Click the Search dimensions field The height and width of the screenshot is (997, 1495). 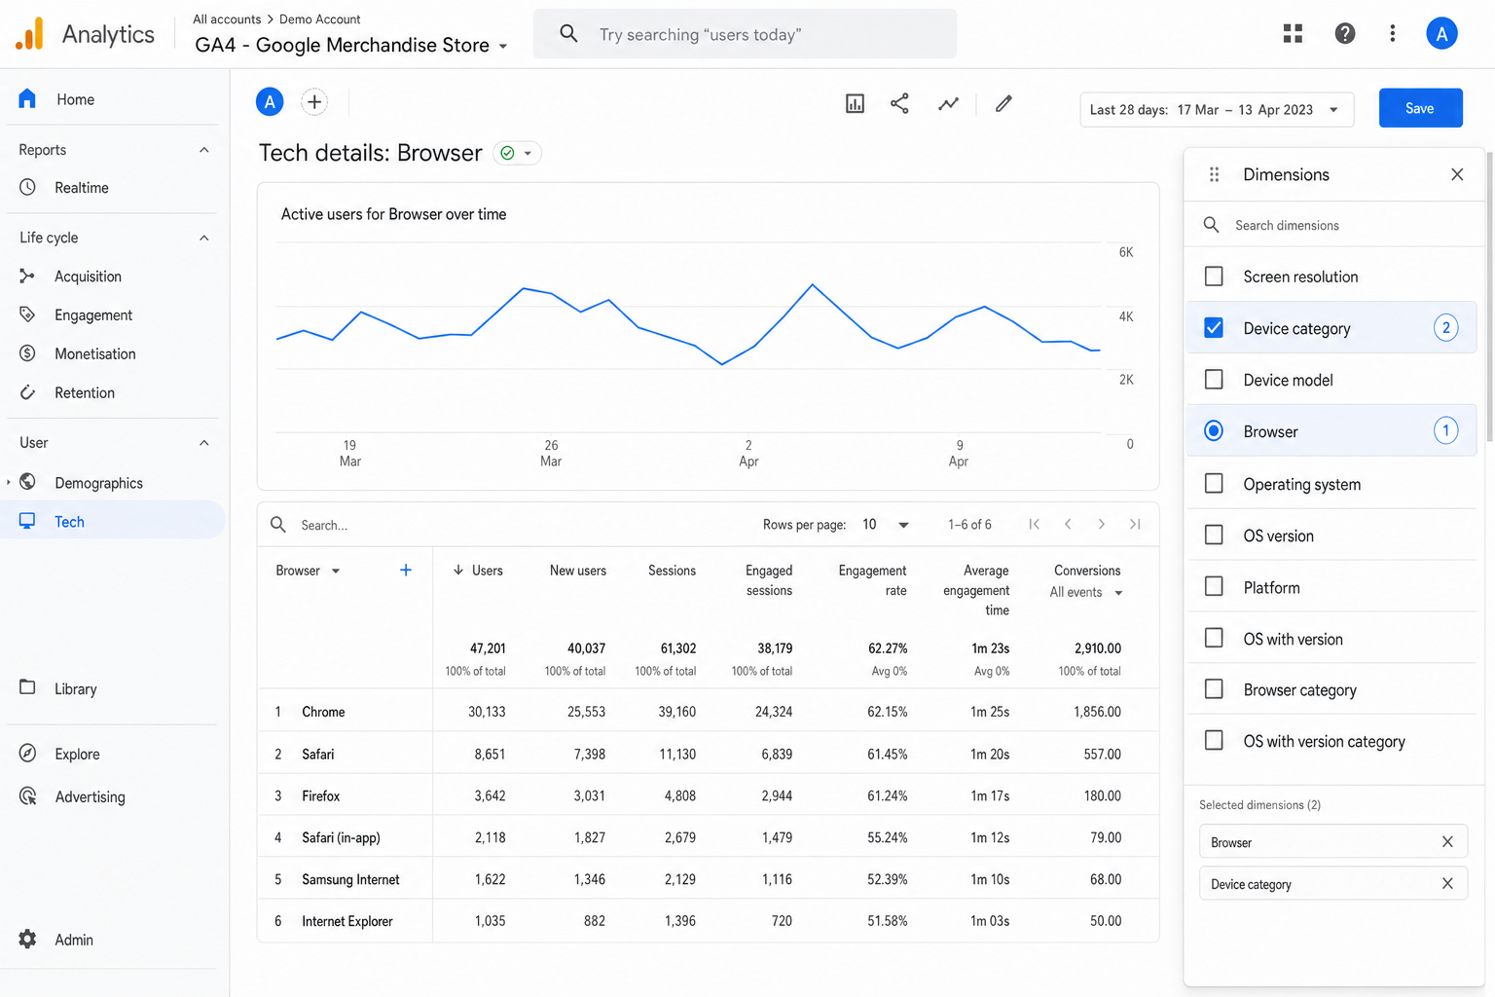coord(1334,225)
